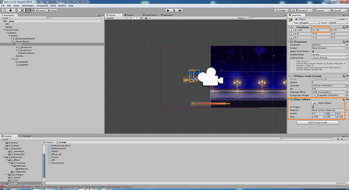Open the Layer dropdown in Inspector

(x=338, y=23)
